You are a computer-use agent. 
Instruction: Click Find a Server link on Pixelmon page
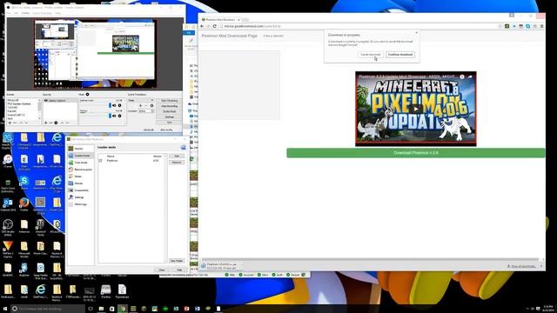click(273, 37)
